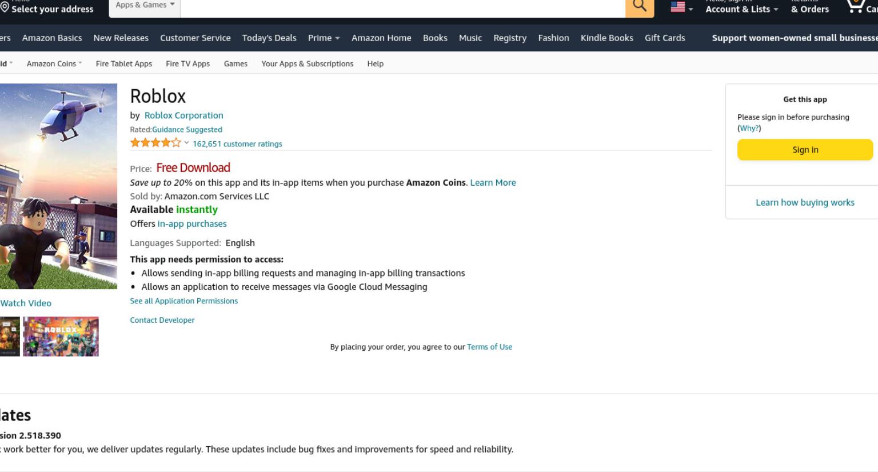The height and width of the screenshot is (472, 878).
Task: Open the in-app purchases link
Action: (x=192, y=224)
